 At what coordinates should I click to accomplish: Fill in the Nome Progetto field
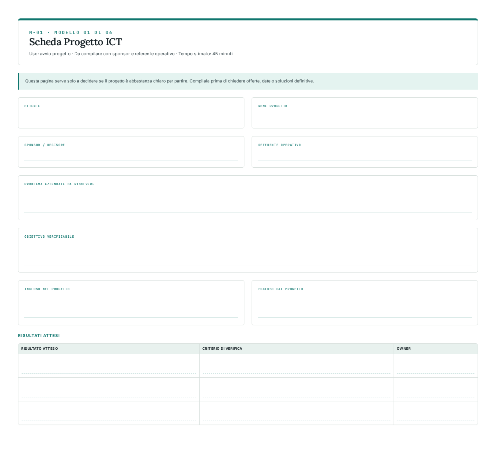365,116
